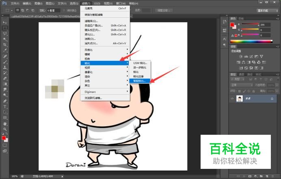Click the Vibrance adjustment icon
The width and height of the screenshot is (281, 179).
[262, 56]
